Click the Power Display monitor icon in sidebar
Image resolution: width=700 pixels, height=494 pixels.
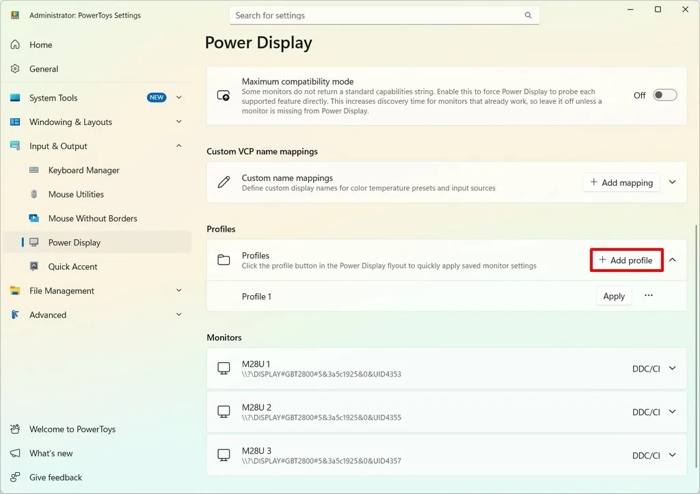[34, 243]
